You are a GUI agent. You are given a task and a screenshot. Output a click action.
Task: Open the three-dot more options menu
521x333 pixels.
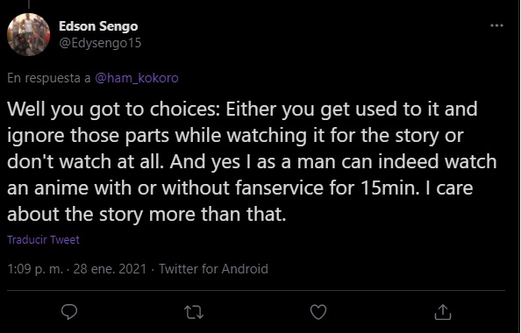point(496,25)
